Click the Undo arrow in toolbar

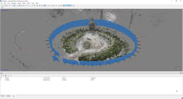click(9, 5)
